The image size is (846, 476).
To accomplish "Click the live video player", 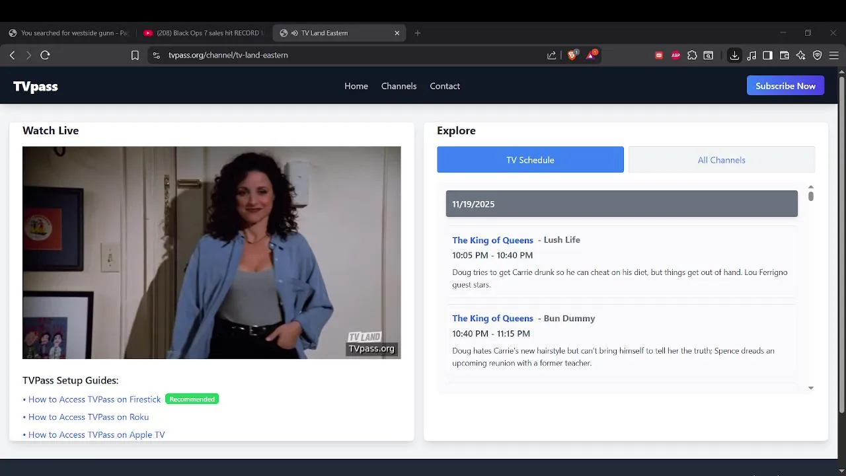I will tap(211, 253).
